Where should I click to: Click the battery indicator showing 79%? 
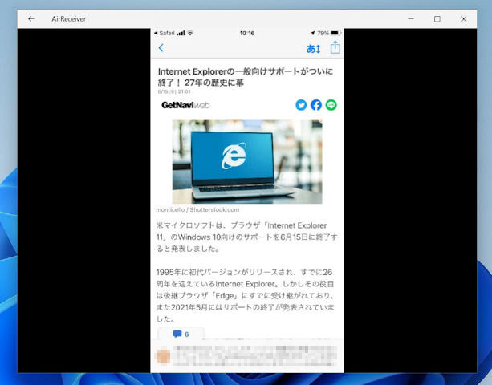point(328,33)
